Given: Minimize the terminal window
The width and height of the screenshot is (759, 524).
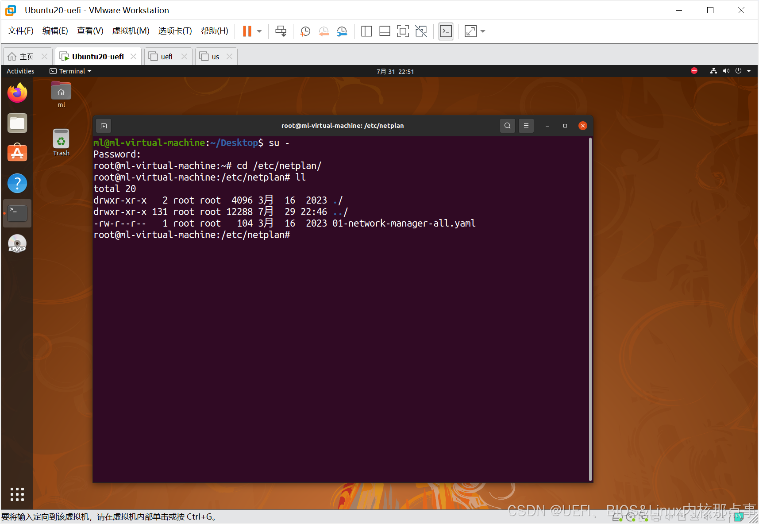Looking at the screenshot, I should click(x=547, y=126).
